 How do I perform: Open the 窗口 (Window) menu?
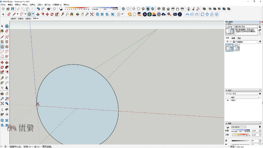tap(47, 5)
